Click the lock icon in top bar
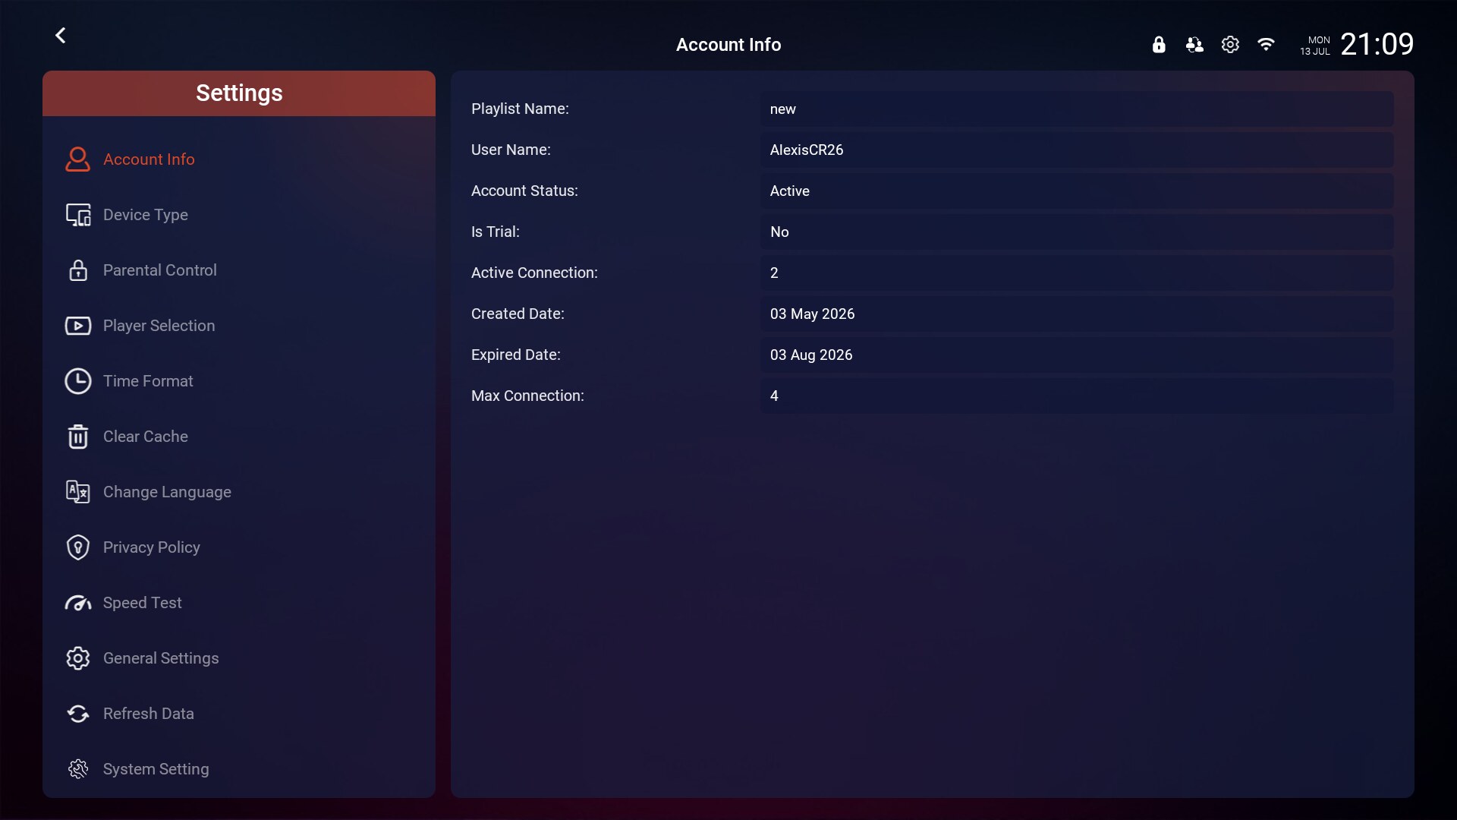Screen dimensions: 1457x820 [1159, 45]
